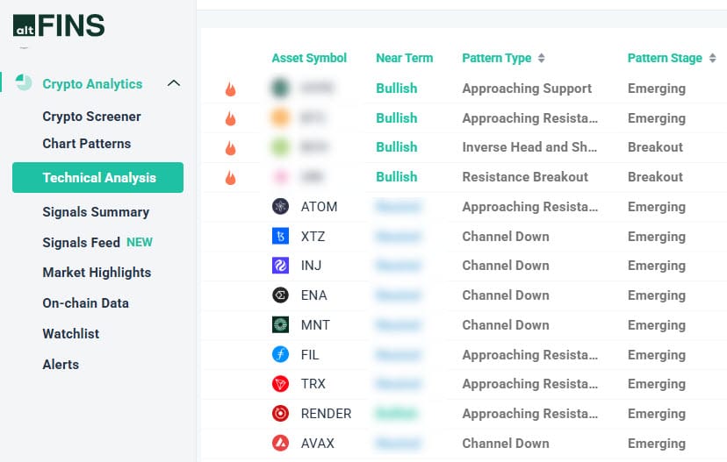Select TRX symbol text
This screenshot has height=462, width=727.
click(313, 384)
